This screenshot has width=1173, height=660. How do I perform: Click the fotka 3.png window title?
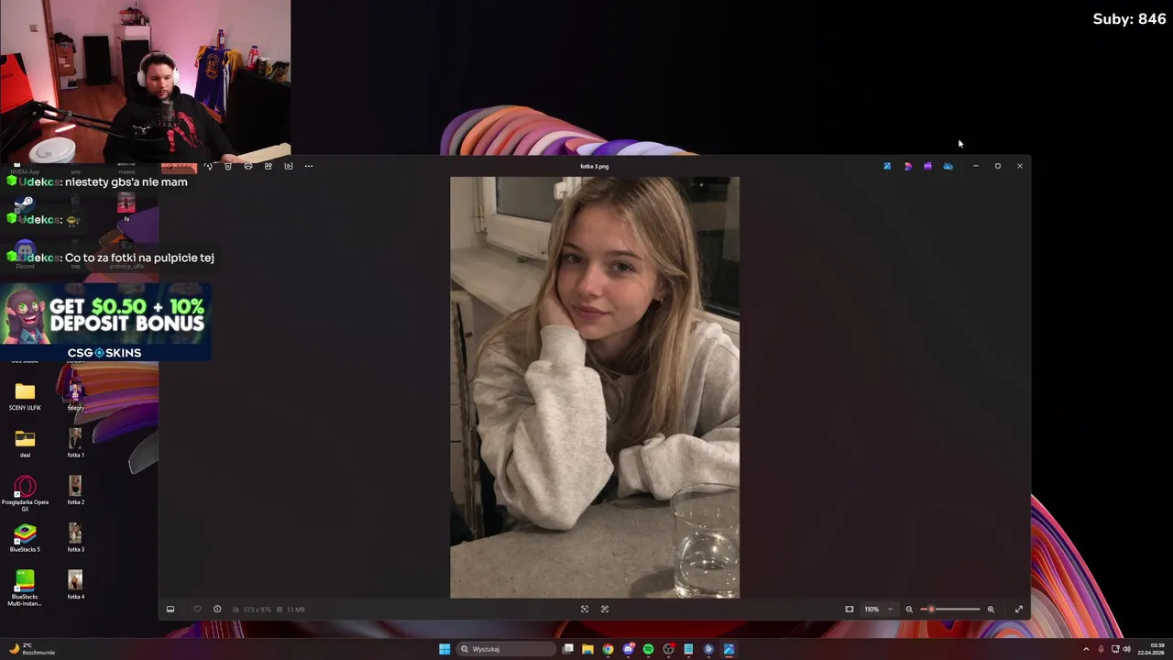tap(594, 166)
